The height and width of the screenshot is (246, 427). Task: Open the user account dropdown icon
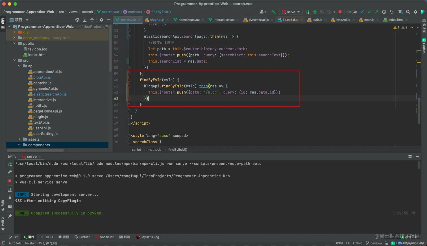tap(263, 12)
